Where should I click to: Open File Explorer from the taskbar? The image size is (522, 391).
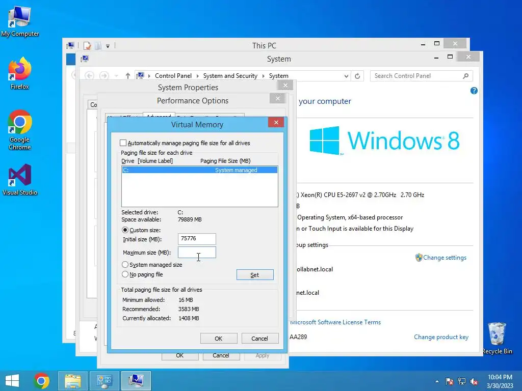(73, 381)
